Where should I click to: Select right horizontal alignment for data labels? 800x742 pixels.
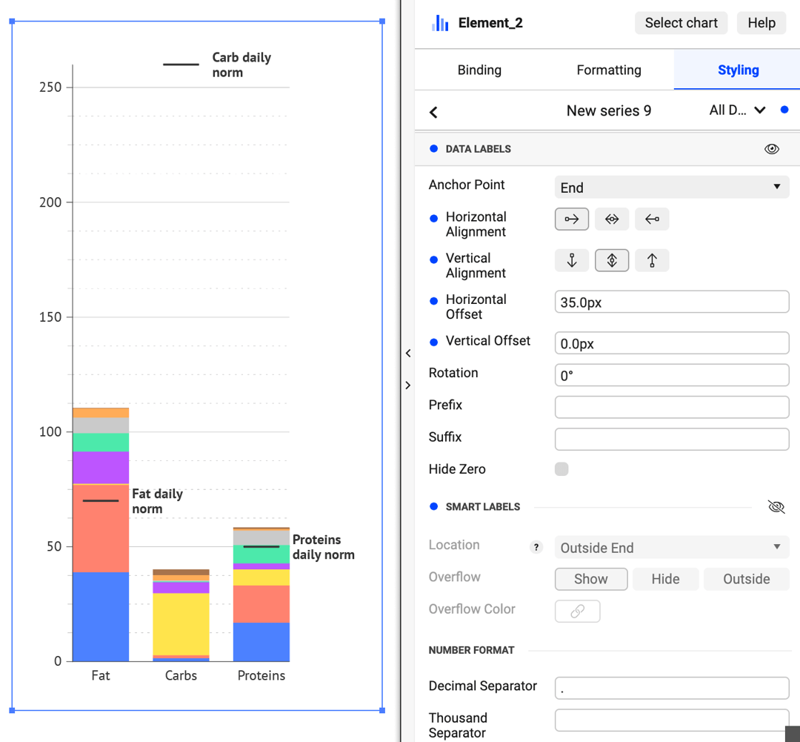(x=571, y=219)
